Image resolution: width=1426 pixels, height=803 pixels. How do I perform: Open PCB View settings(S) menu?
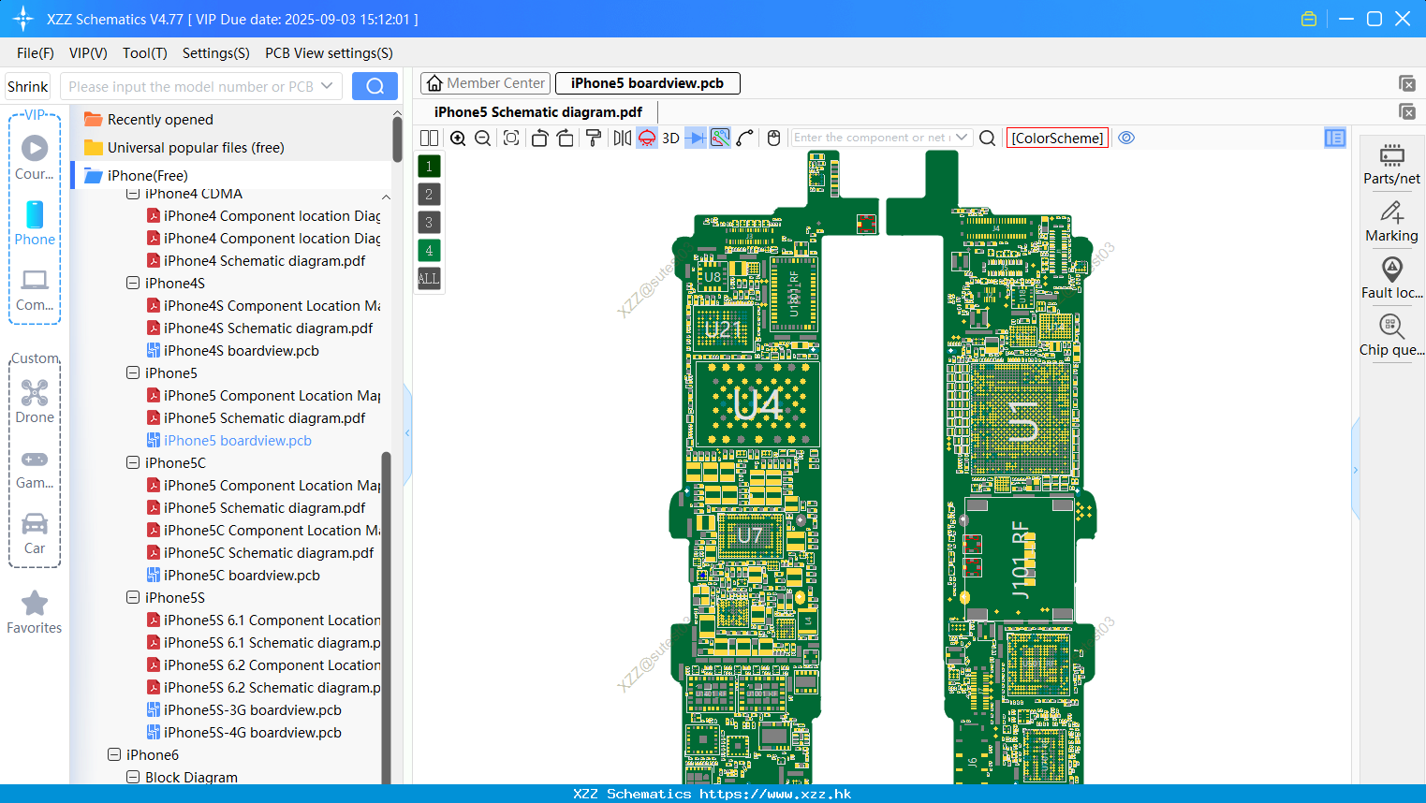pos(329,53)
